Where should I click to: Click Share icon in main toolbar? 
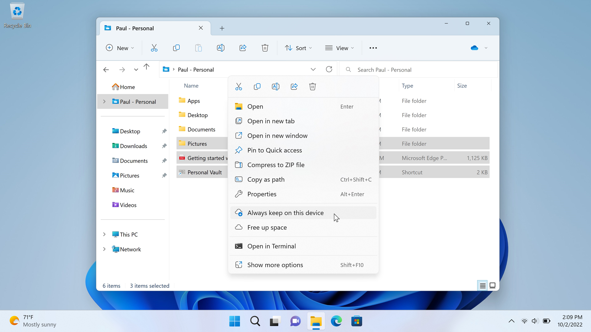tap(243, 48)
